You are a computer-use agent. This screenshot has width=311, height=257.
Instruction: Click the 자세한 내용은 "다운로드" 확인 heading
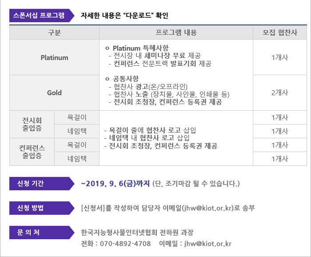(x=124, y=16)
